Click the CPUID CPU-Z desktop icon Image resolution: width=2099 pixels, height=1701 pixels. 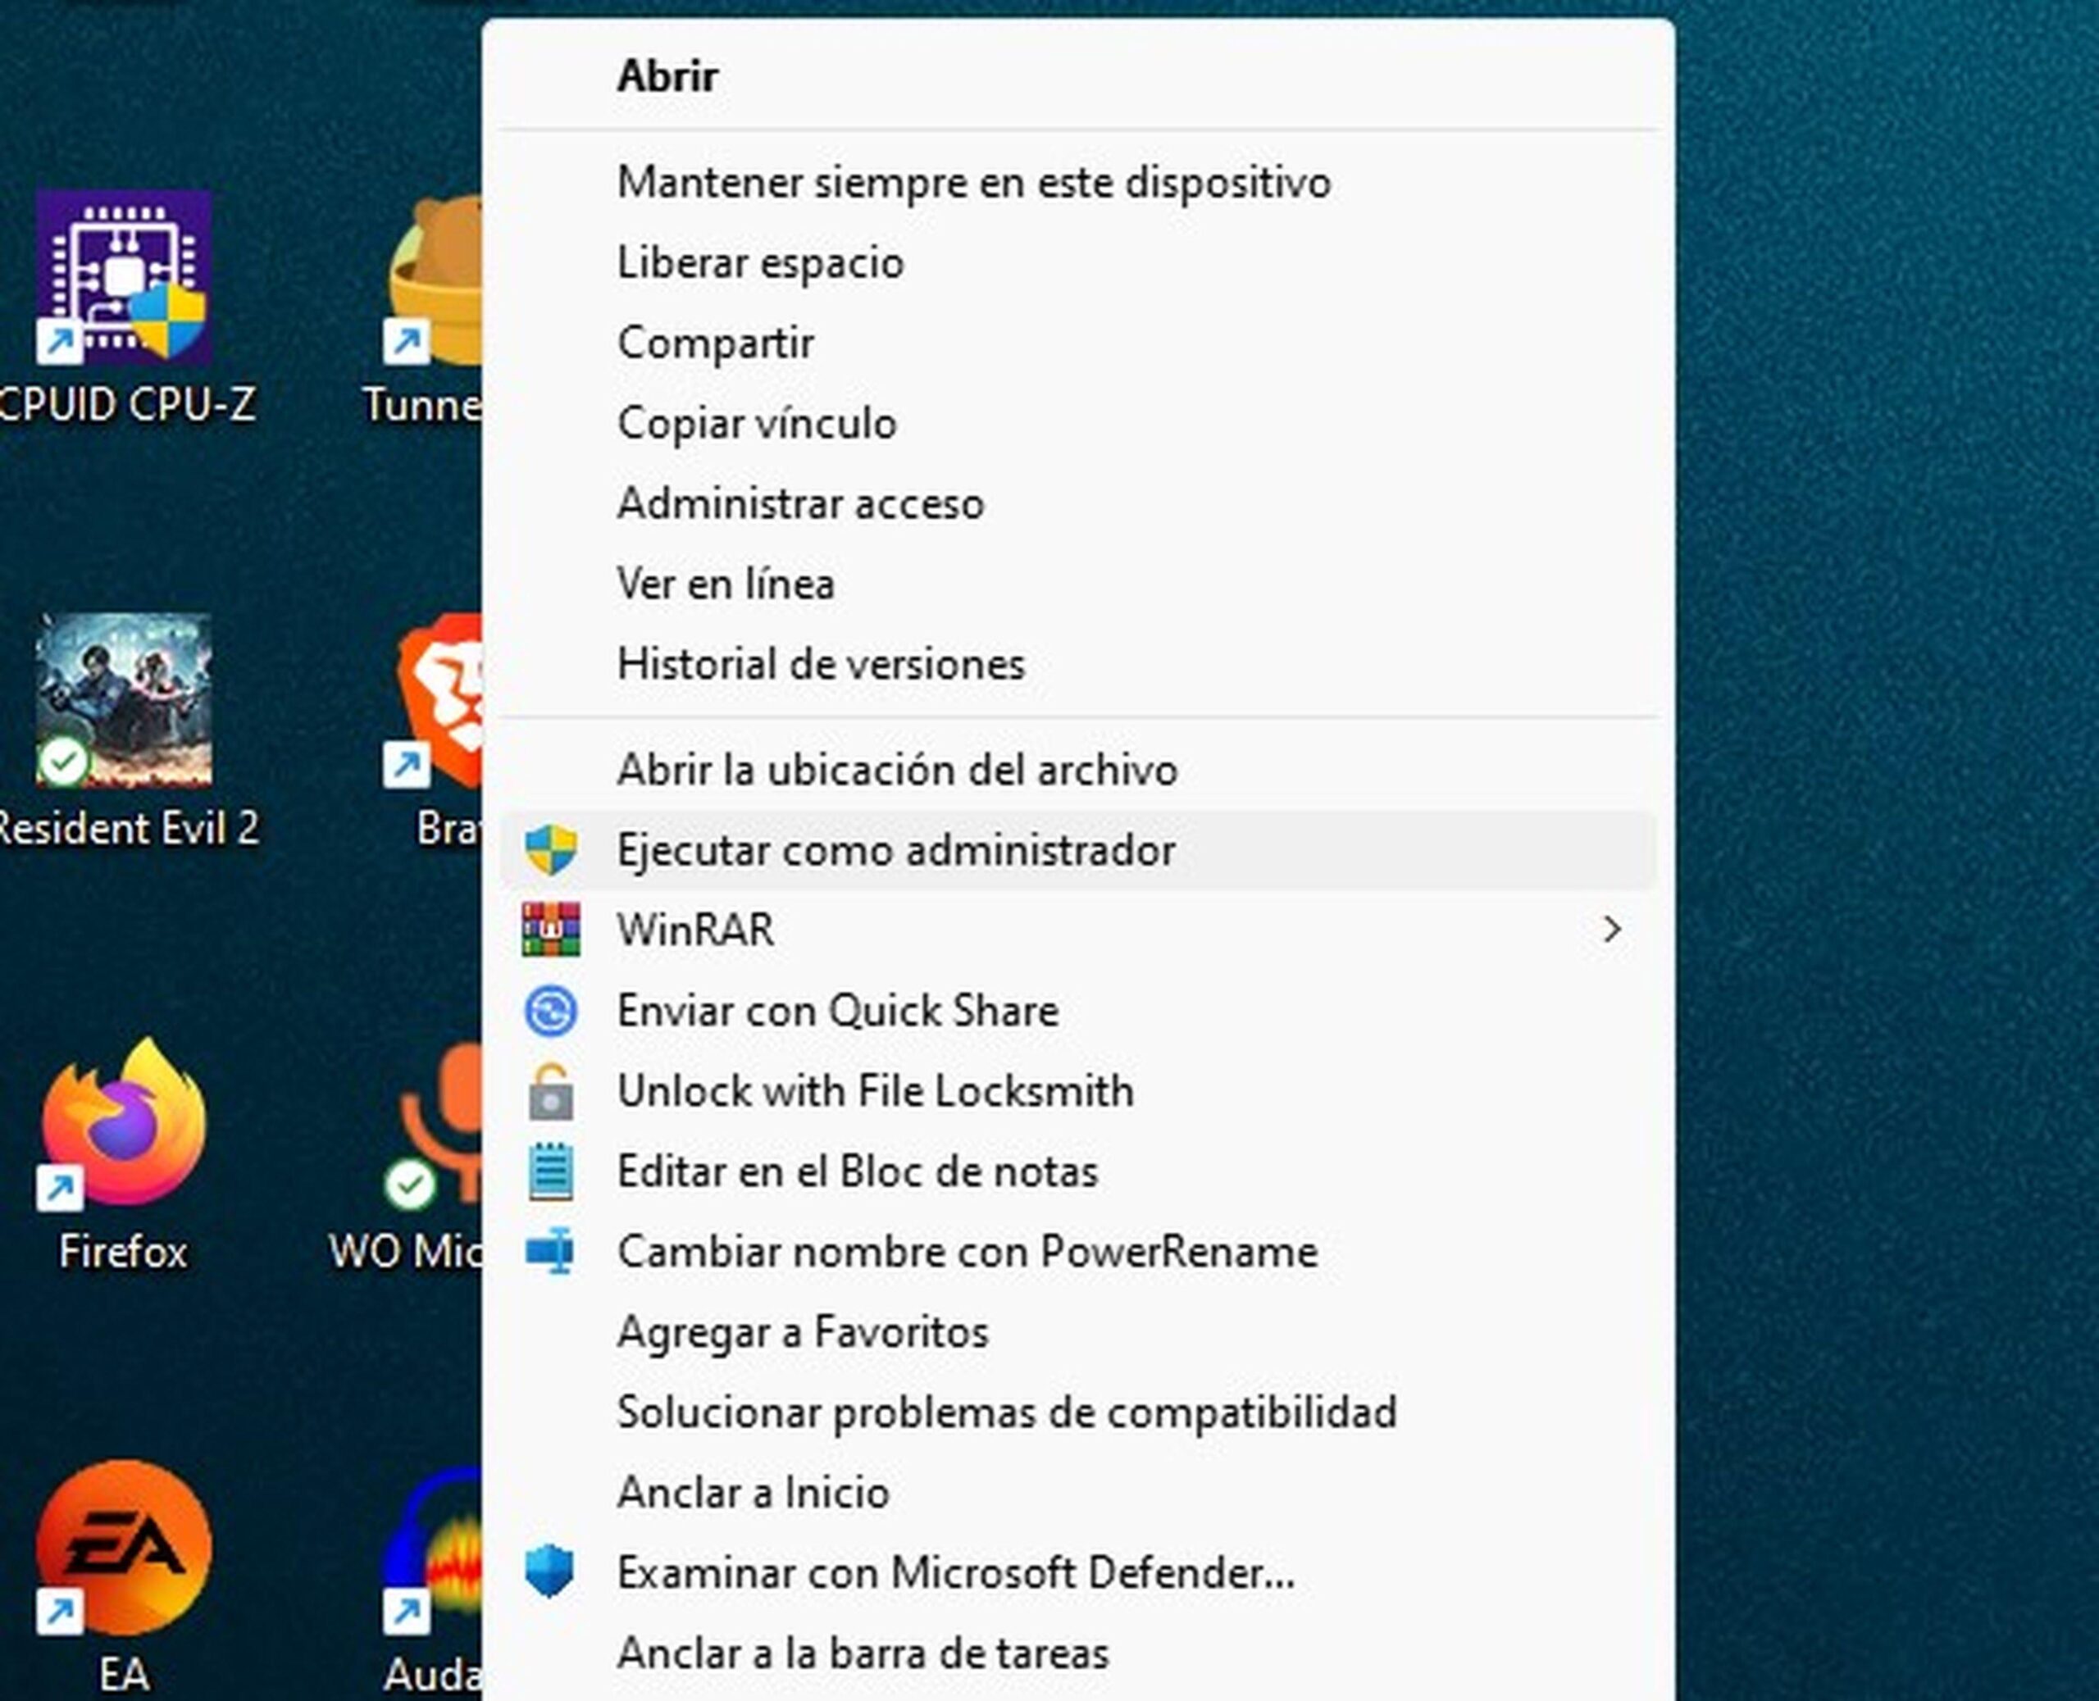tap(124, 278)
